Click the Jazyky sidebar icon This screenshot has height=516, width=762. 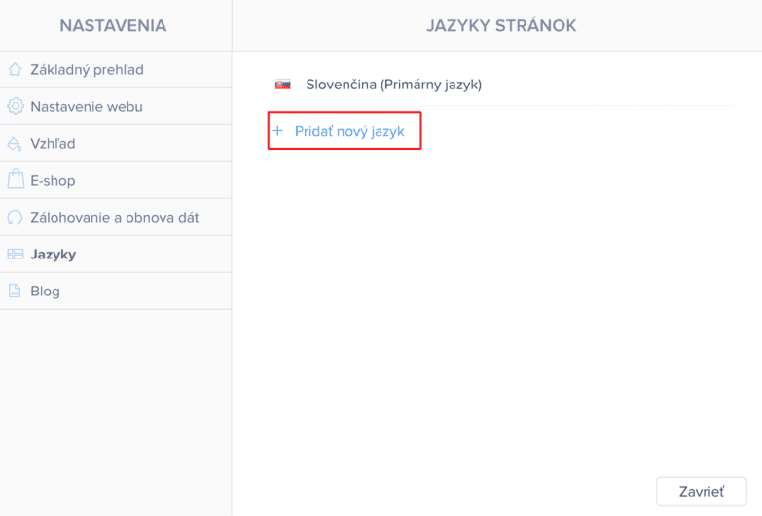tap(15, 255)
